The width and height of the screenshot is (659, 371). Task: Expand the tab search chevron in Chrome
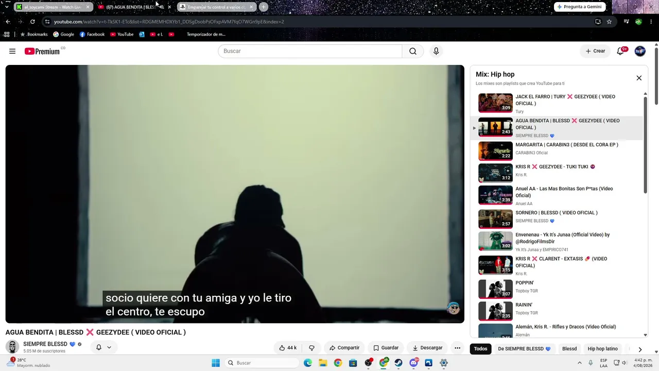pyautogui.click(x=7, y=7)
